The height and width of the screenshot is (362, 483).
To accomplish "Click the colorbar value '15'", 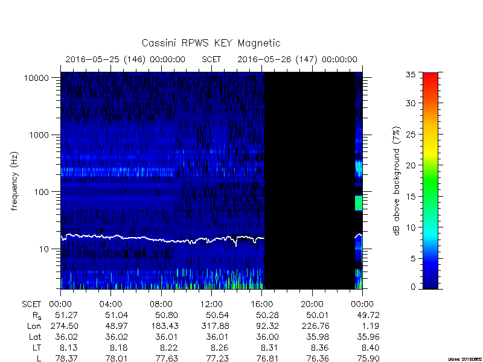I will click(411, 197).
